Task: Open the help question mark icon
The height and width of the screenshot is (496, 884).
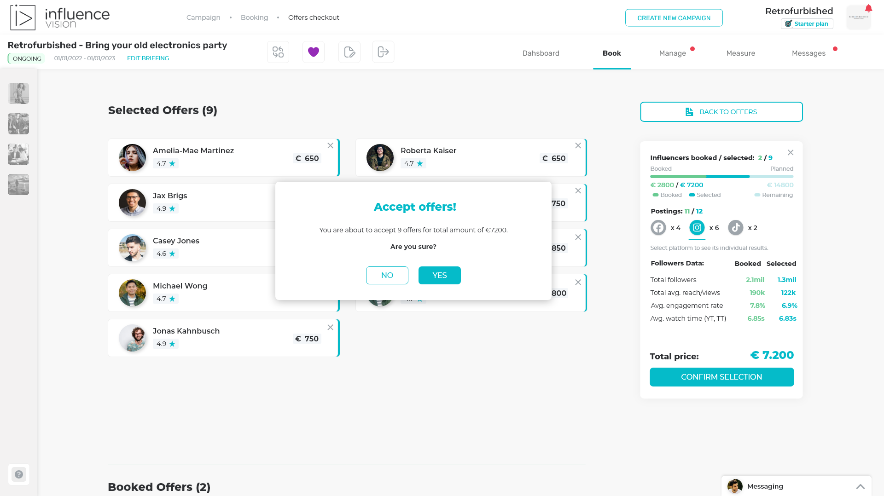Action: click(19, 474)
